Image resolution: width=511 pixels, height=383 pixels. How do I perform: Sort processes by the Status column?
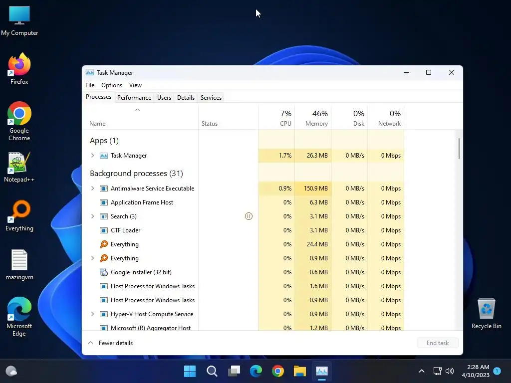click(228, 117)
